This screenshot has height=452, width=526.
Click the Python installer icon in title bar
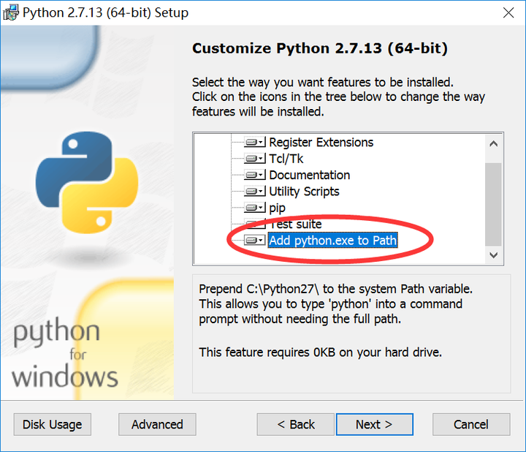pyautogui.click(x=10, y=12)
